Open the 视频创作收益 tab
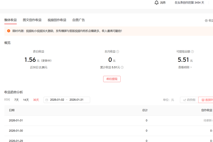This screenshot has width=213, height=142. coord(57,20)
